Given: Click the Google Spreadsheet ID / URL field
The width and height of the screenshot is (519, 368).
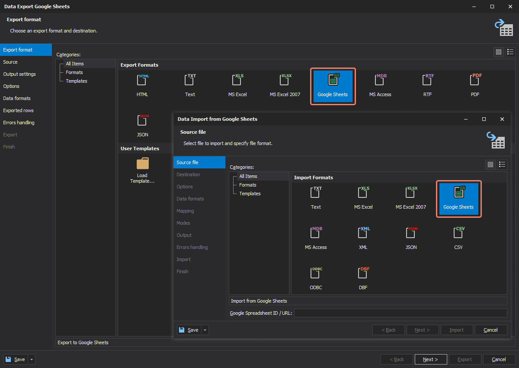Looking at the screenshot, I should (x=400, y=313).
